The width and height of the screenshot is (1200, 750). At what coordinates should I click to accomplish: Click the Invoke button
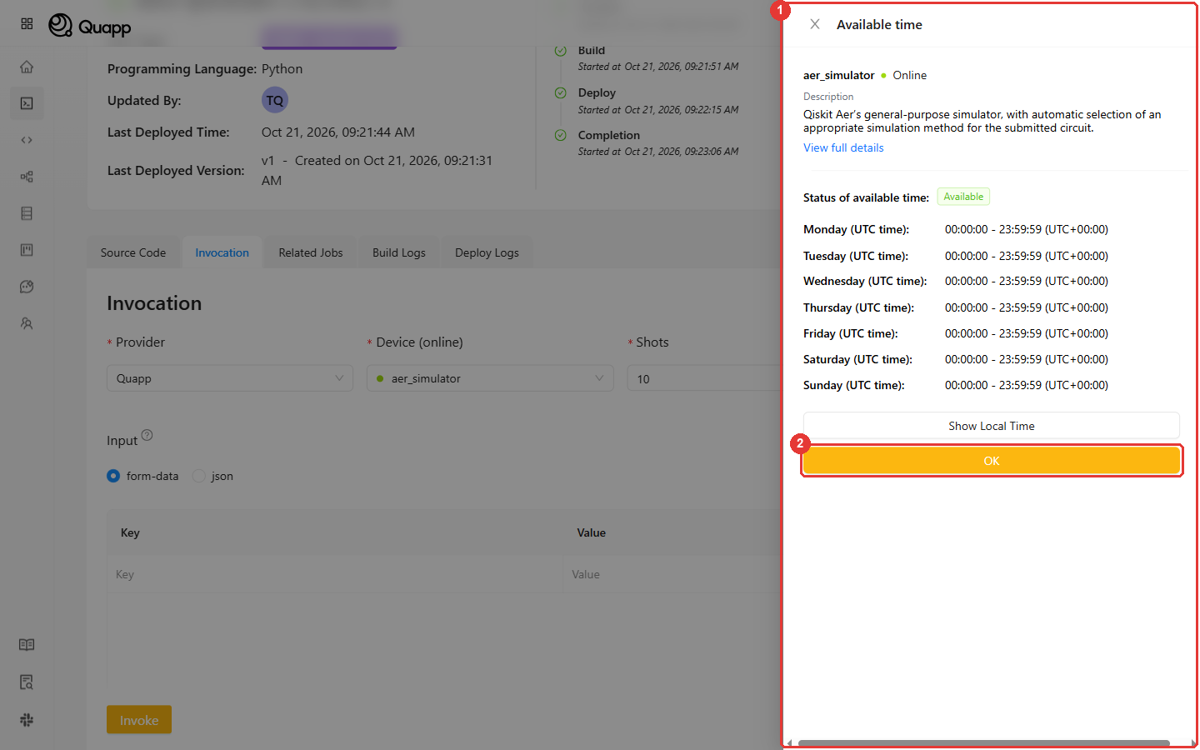click(x=139, y=720)
